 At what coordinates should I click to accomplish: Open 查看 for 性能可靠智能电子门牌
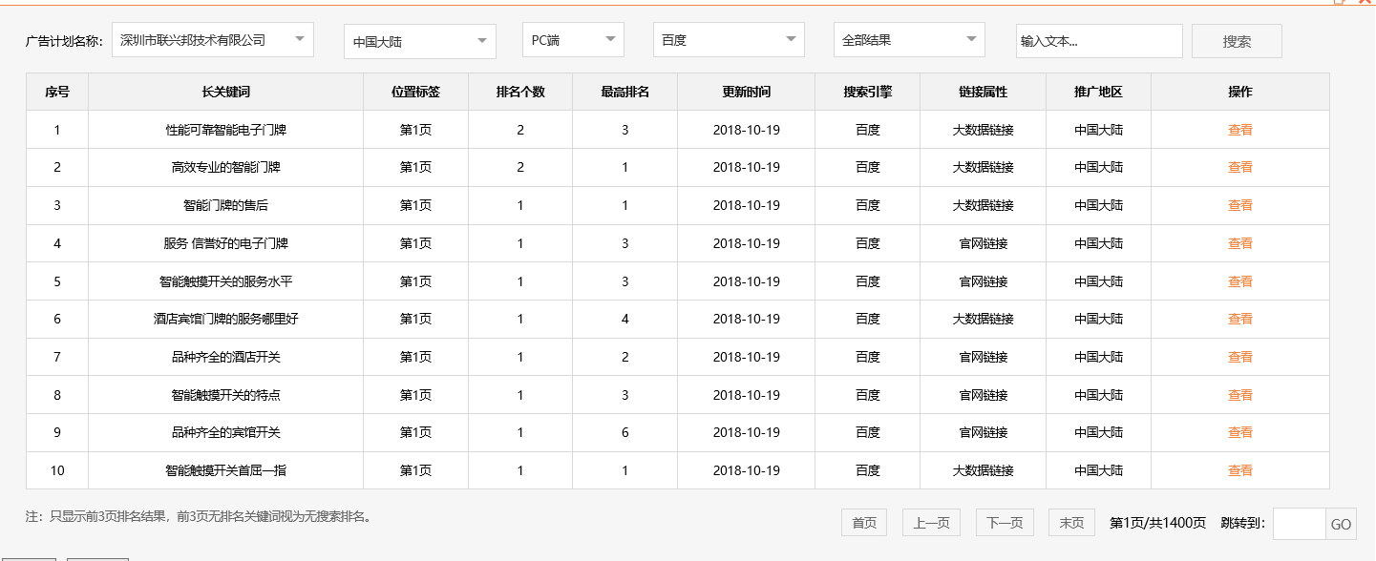(x=1238, y=129)
